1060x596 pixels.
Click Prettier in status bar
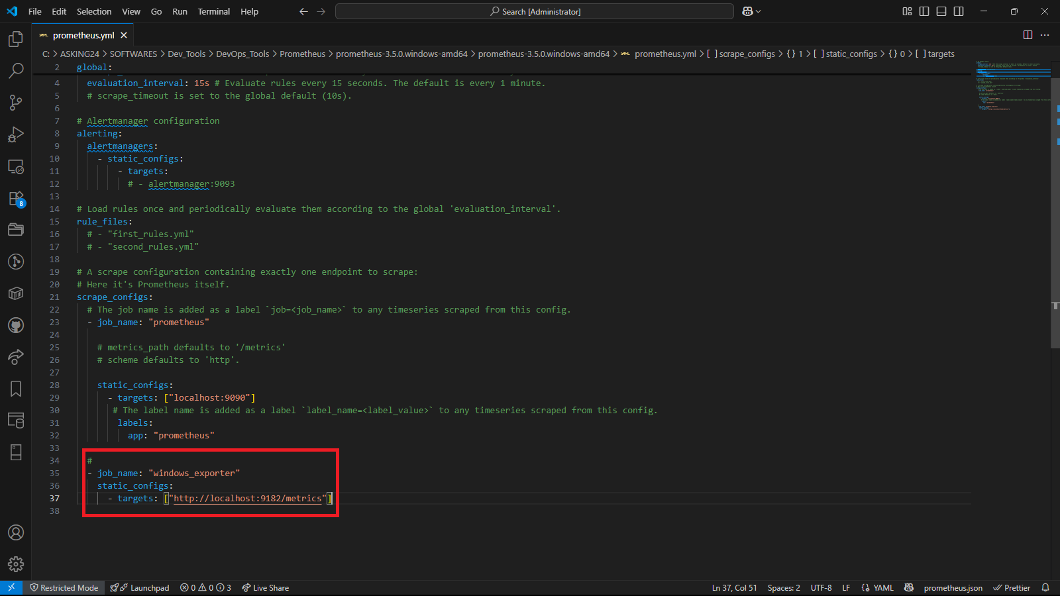pyautogui.click(x=1012, y=587)
